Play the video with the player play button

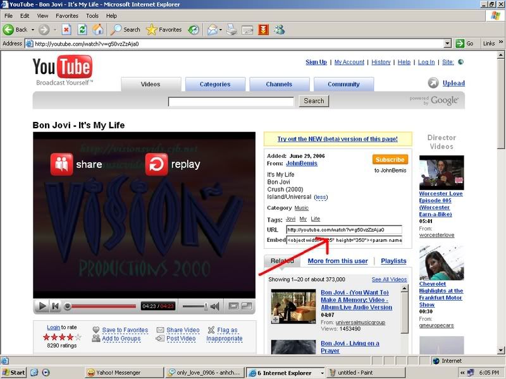tap(42, 306)
